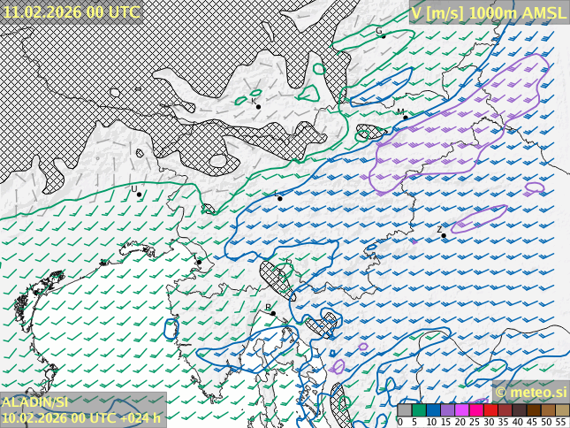Click the dark brown 45 m/s legend swatch
The image size is (570, 428).
(534, 410)
